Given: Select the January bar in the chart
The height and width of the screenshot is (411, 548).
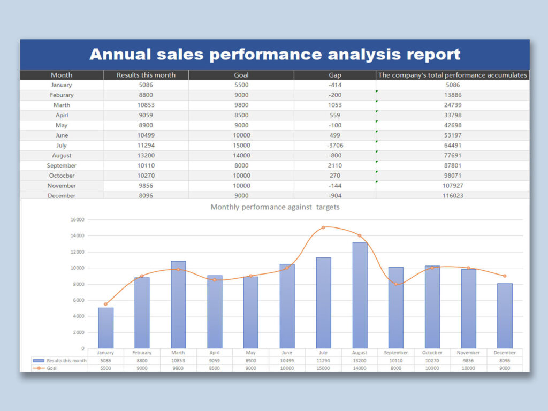Looking at the screenshot, I should [105, 328].
